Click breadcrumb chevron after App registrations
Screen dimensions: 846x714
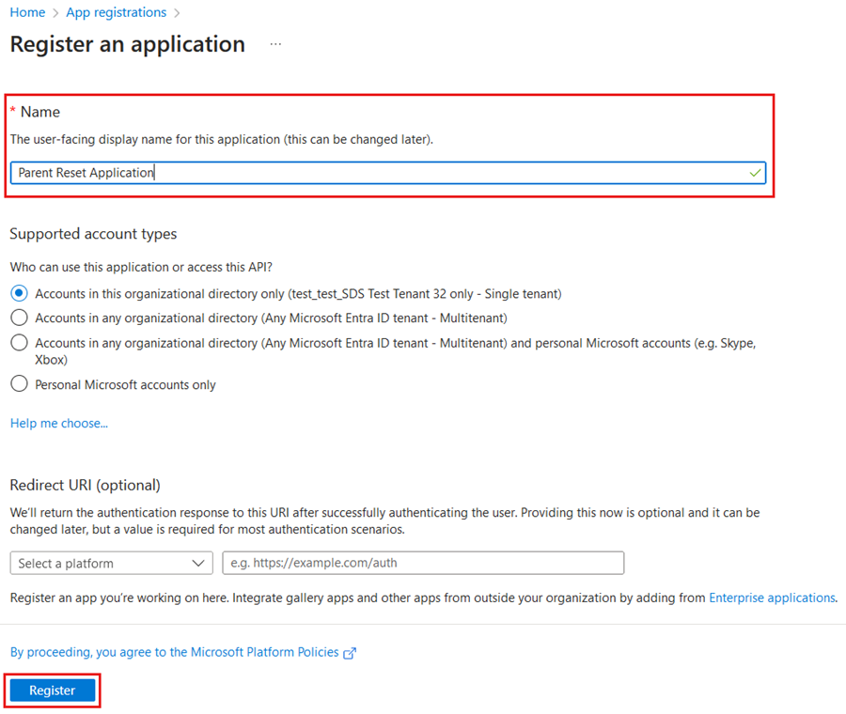(177, 13)
